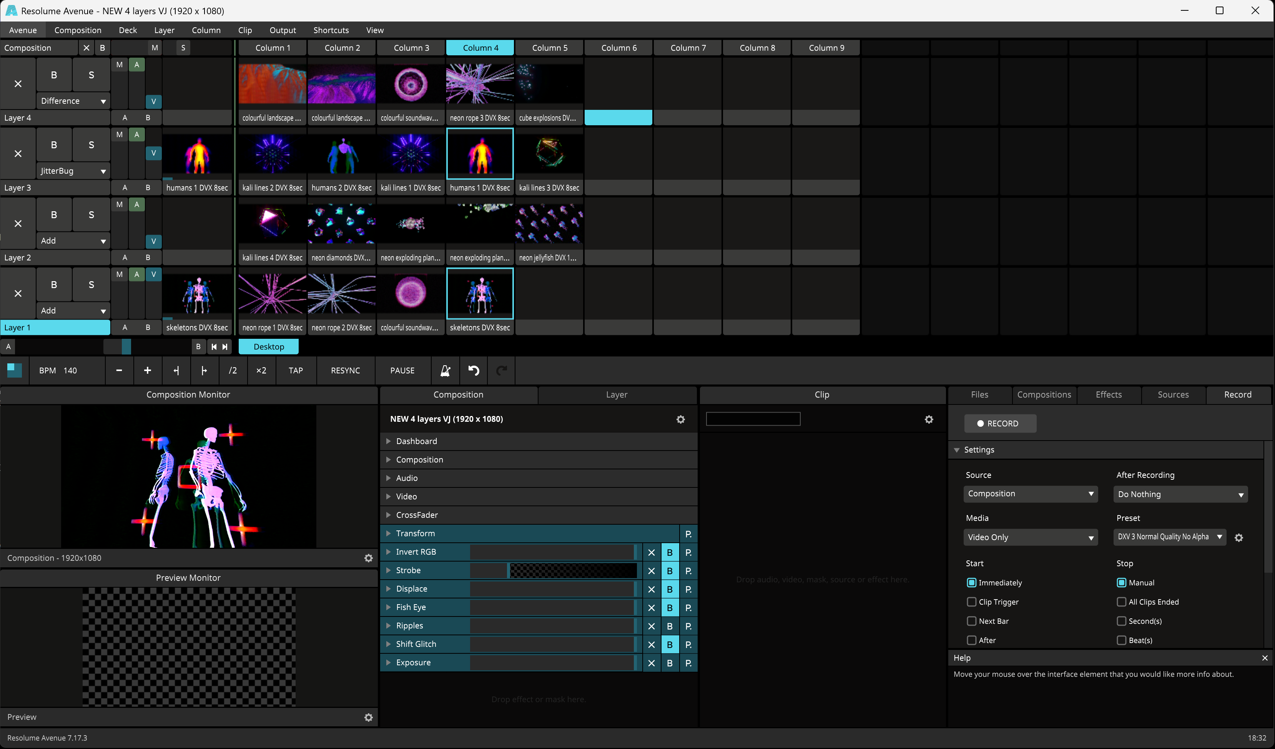
Task: Open recording preset settings gear
Action: tap(1238, 538)
